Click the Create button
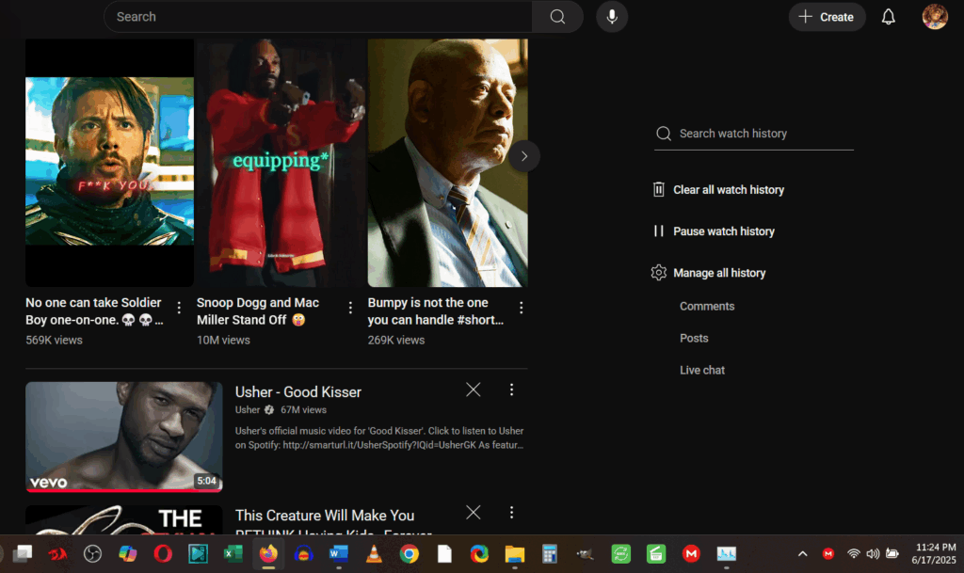The width and height of the screenshot is (964, 573). pyautogui.click(x=827, y=17)
